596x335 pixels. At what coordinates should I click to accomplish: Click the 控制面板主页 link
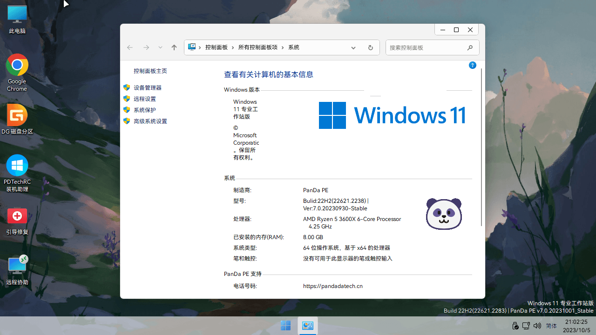pyautogui.click(x=150, y=71)
